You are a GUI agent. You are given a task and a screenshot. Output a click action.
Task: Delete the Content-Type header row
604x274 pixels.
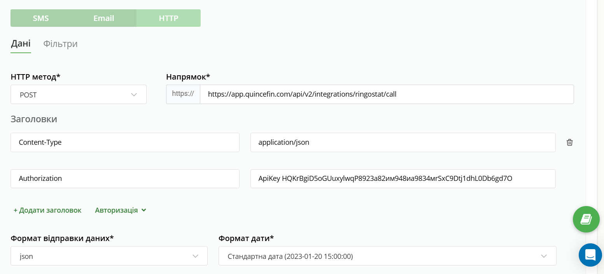[569, 142]
